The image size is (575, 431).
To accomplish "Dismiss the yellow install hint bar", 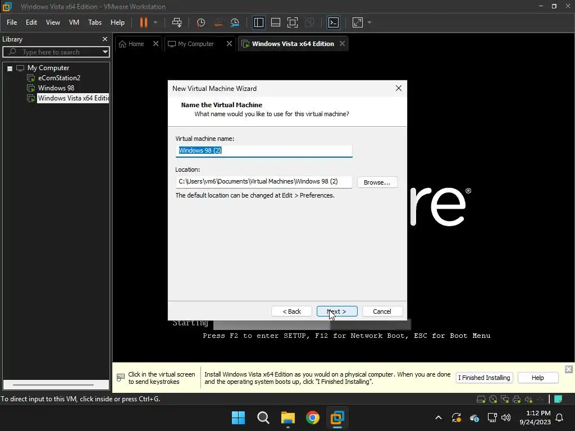I will 568,369.
